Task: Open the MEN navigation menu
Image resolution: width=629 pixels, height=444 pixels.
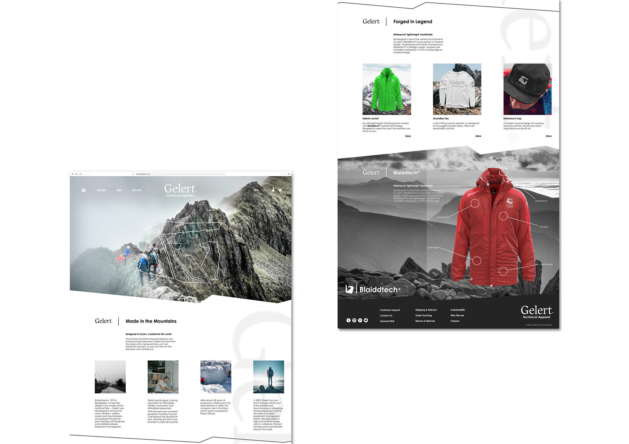Action: click(119, 190)
